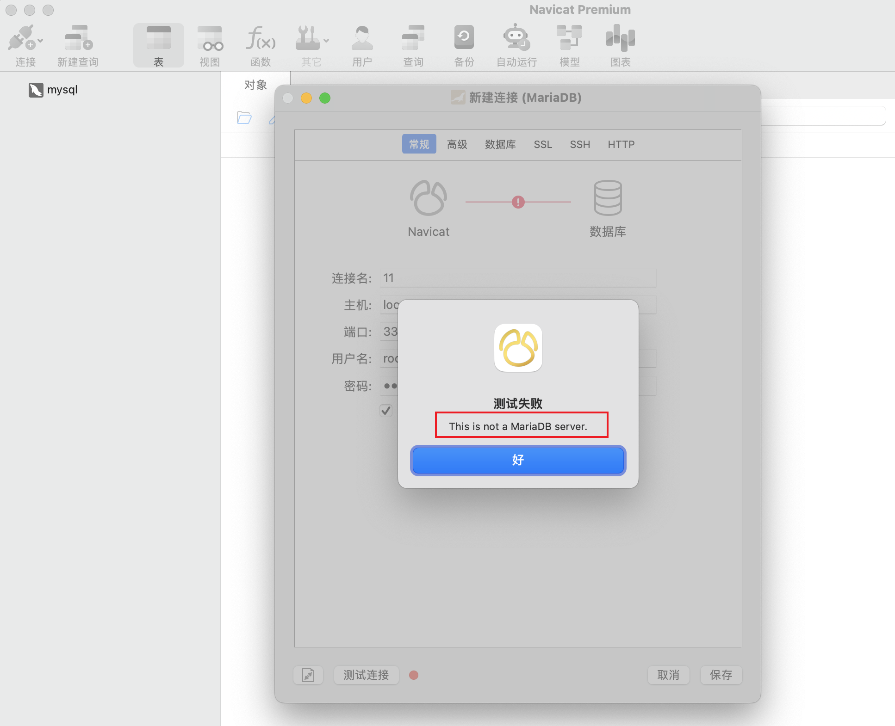Click the red status dot beside 测试连接

[414, 675]
